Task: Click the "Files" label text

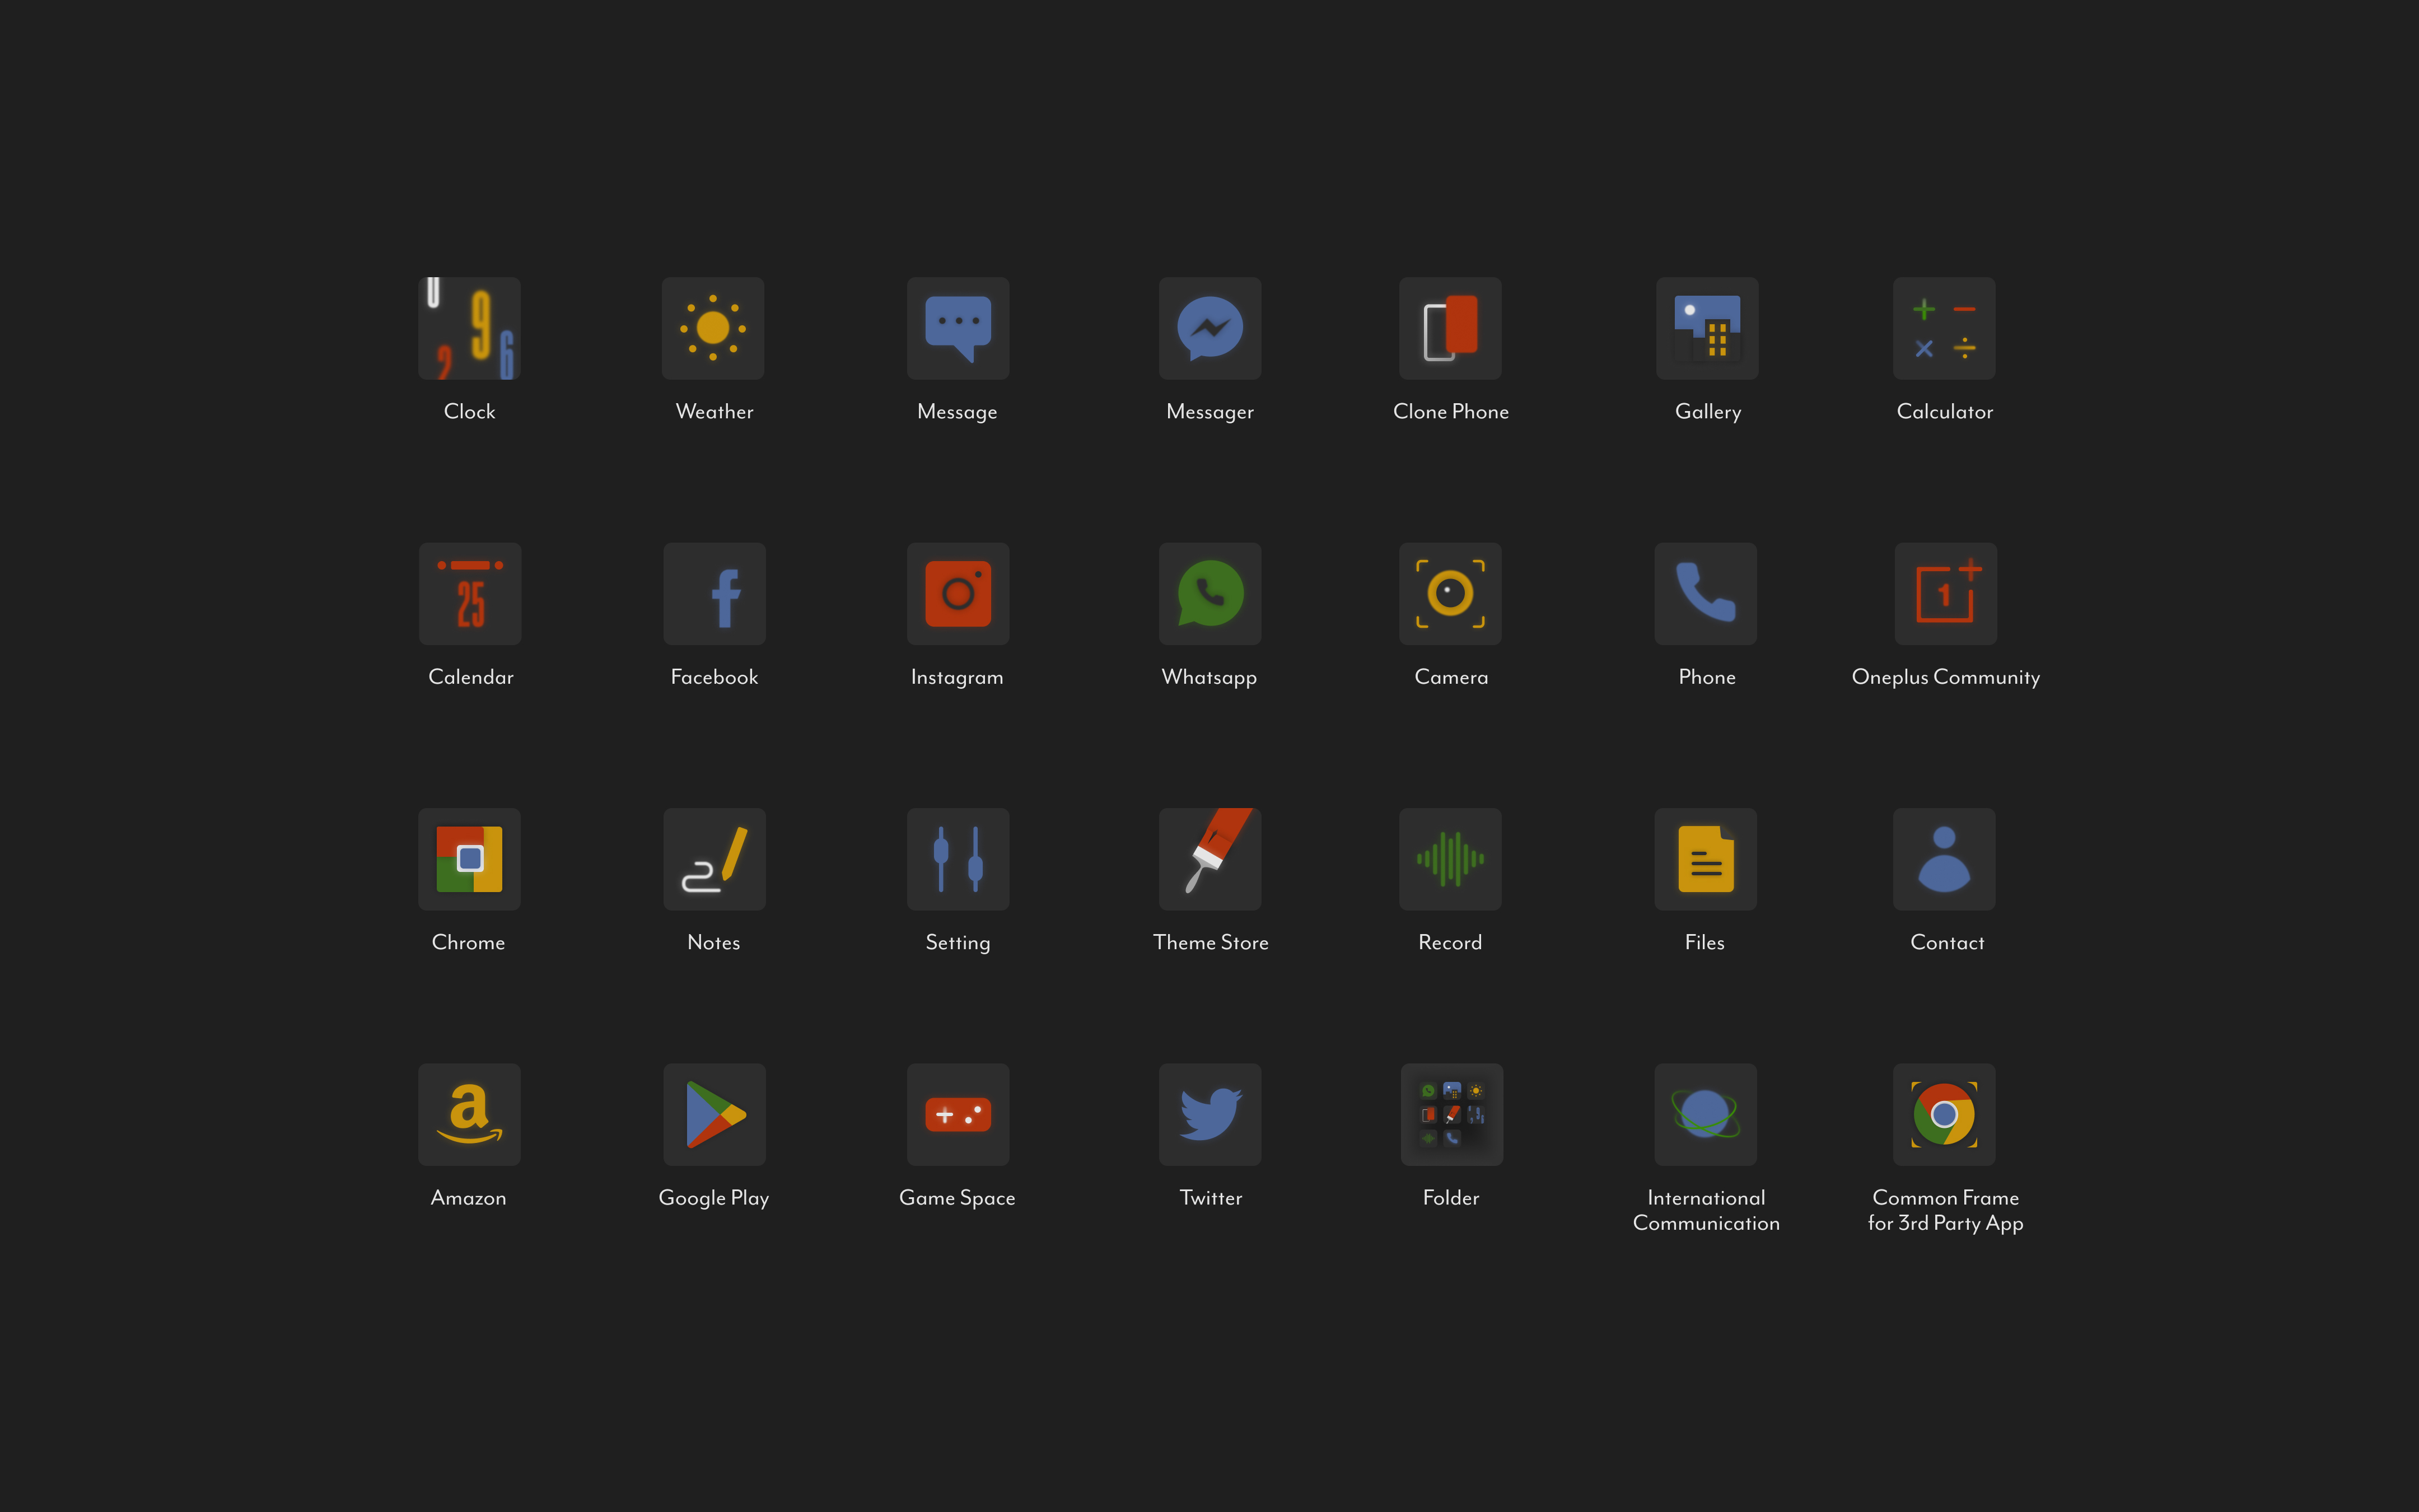Action: 1704,942
